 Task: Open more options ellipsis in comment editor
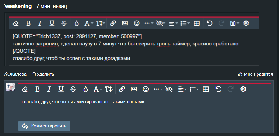pyautogui.click(x=158, y=89)
